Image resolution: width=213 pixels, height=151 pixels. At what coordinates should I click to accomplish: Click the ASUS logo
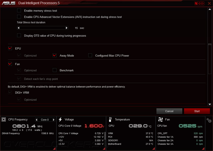coord(8,3)
